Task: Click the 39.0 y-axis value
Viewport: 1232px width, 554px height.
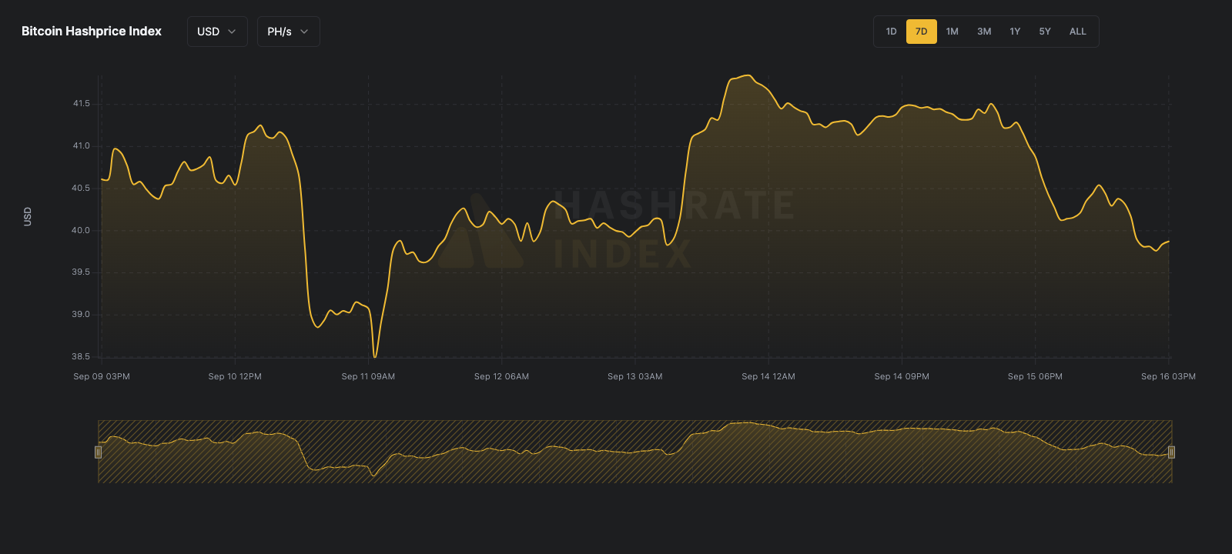Action: point(82,314)
